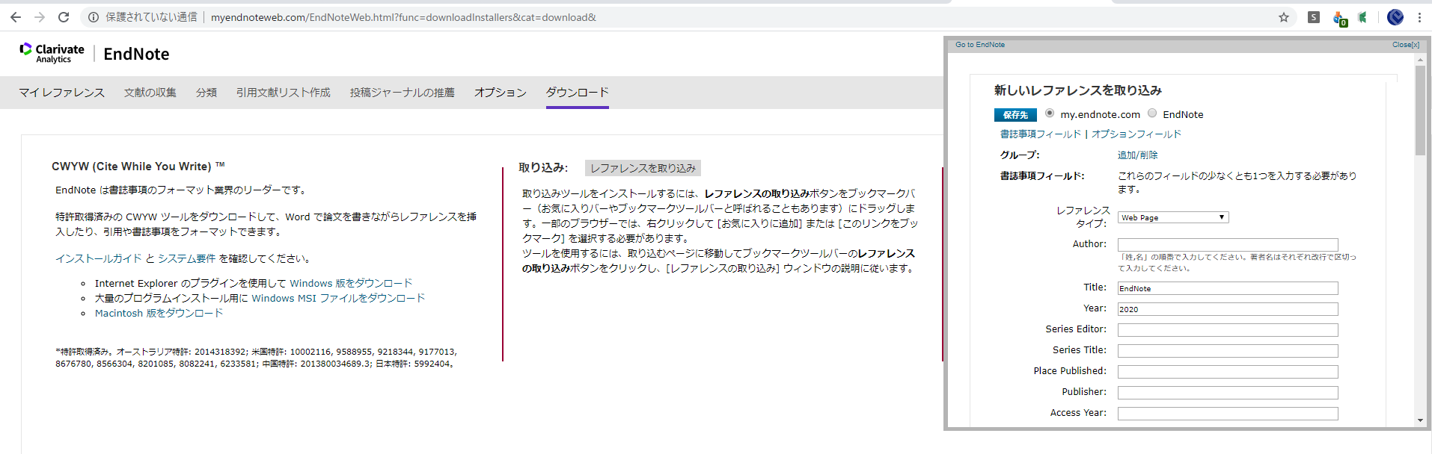Select EndNote as save destination
The image size is (1432, 454).
[1152, 113]
